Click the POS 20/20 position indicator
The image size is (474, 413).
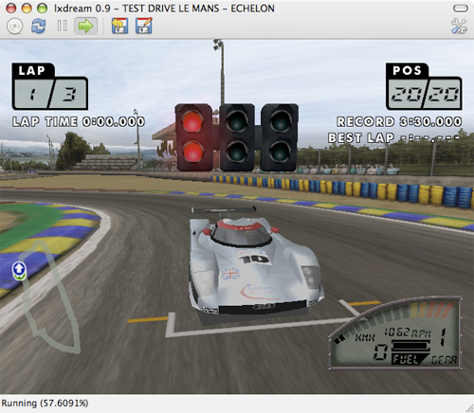[424, 86]
